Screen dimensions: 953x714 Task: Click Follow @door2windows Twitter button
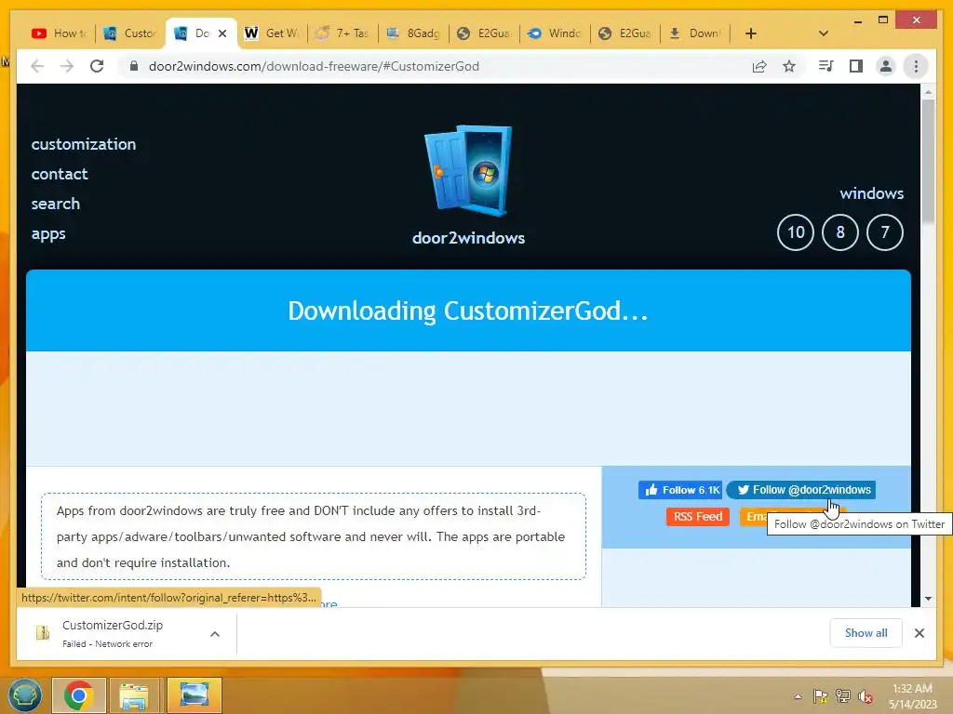(801, 490)
